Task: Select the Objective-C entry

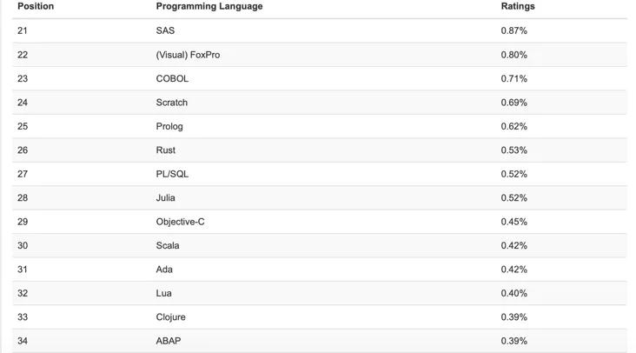Action: pyautogui.click(x=181, y=222)
